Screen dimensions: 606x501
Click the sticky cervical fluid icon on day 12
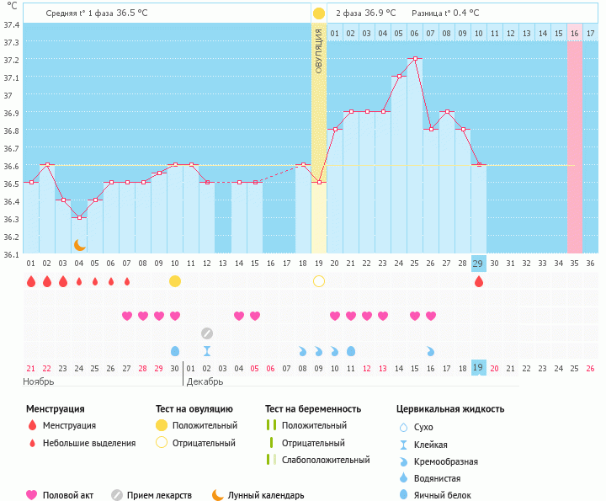point(207,350)
